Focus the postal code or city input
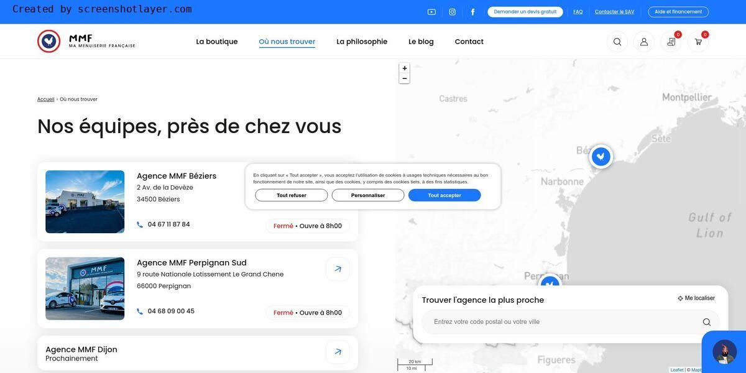 [563, 322]
